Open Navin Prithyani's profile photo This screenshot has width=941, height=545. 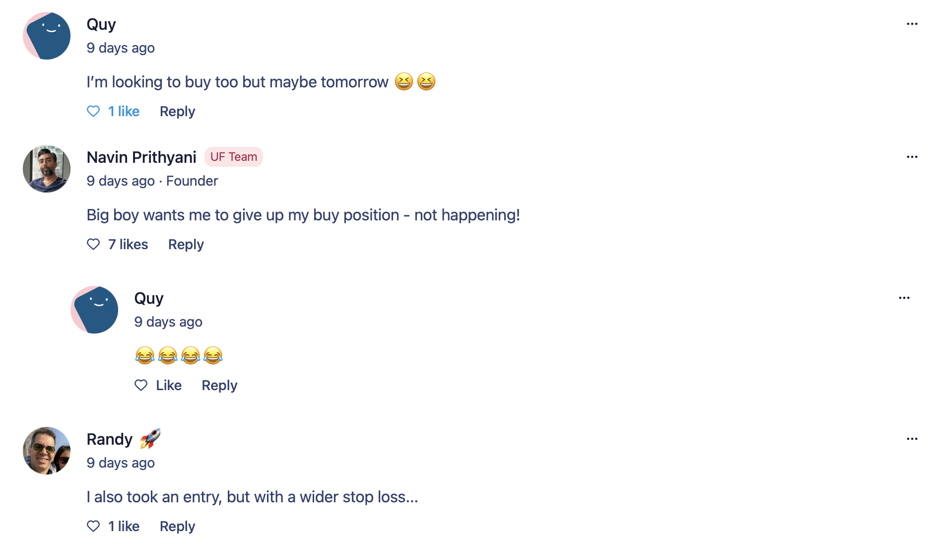[x=47, y=169]
